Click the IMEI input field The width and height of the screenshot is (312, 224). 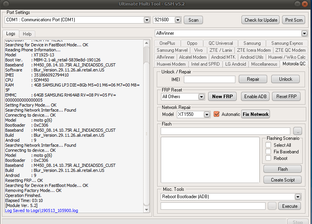click(x=209, y=80)
